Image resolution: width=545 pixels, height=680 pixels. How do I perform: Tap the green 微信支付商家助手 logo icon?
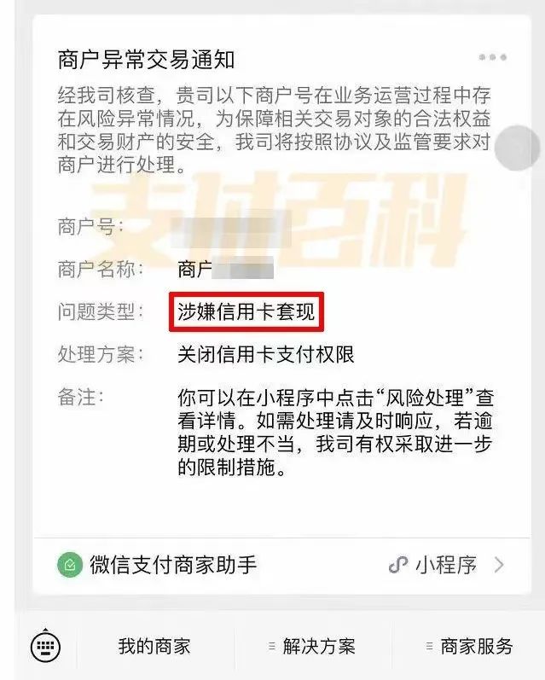tap(70, 565)
